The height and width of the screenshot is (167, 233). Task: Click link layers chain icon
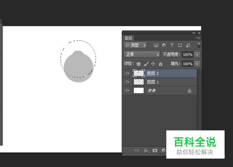[137, 151]
